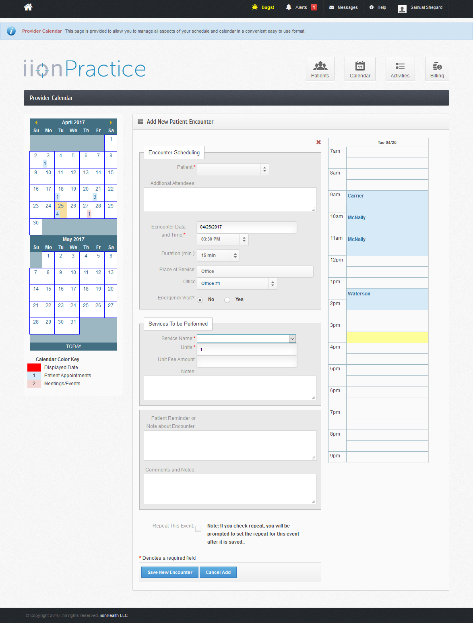Open the Billing section
The image size is (473, 623).
tap(437, 69)
